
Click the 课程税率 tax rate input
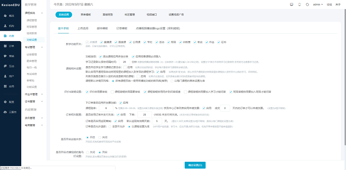[x=106, y=108]
